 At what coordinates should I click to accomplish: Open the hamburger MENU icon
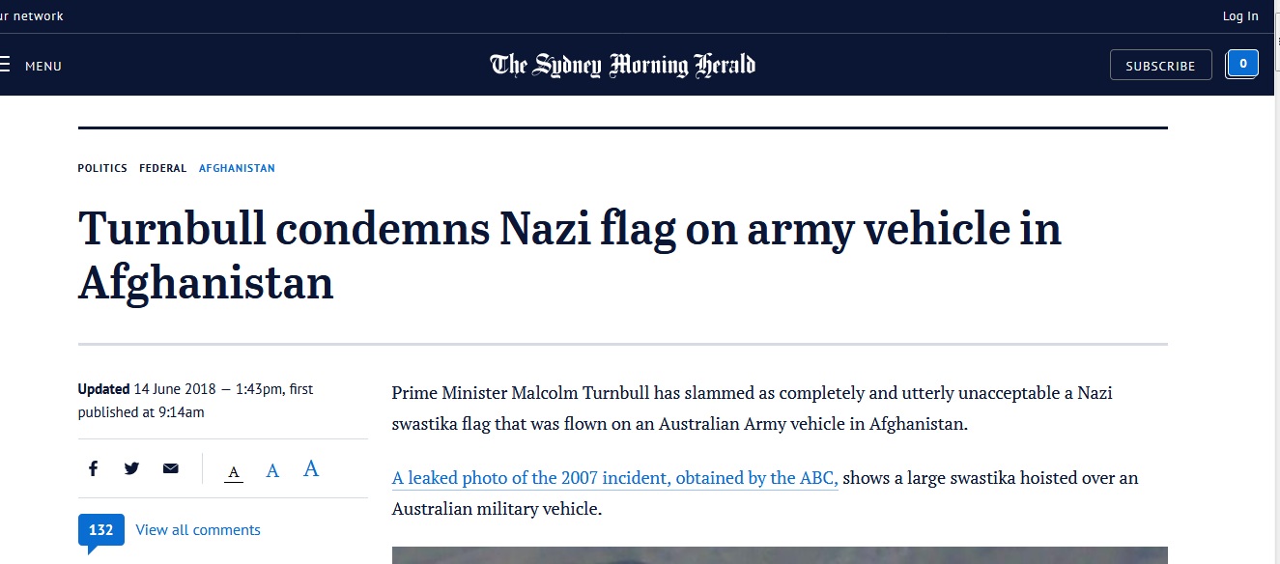coord(5,66)
